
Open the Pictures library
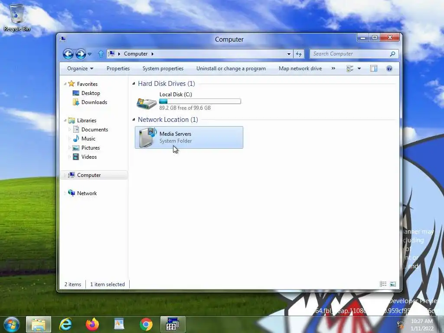[91, 148]
